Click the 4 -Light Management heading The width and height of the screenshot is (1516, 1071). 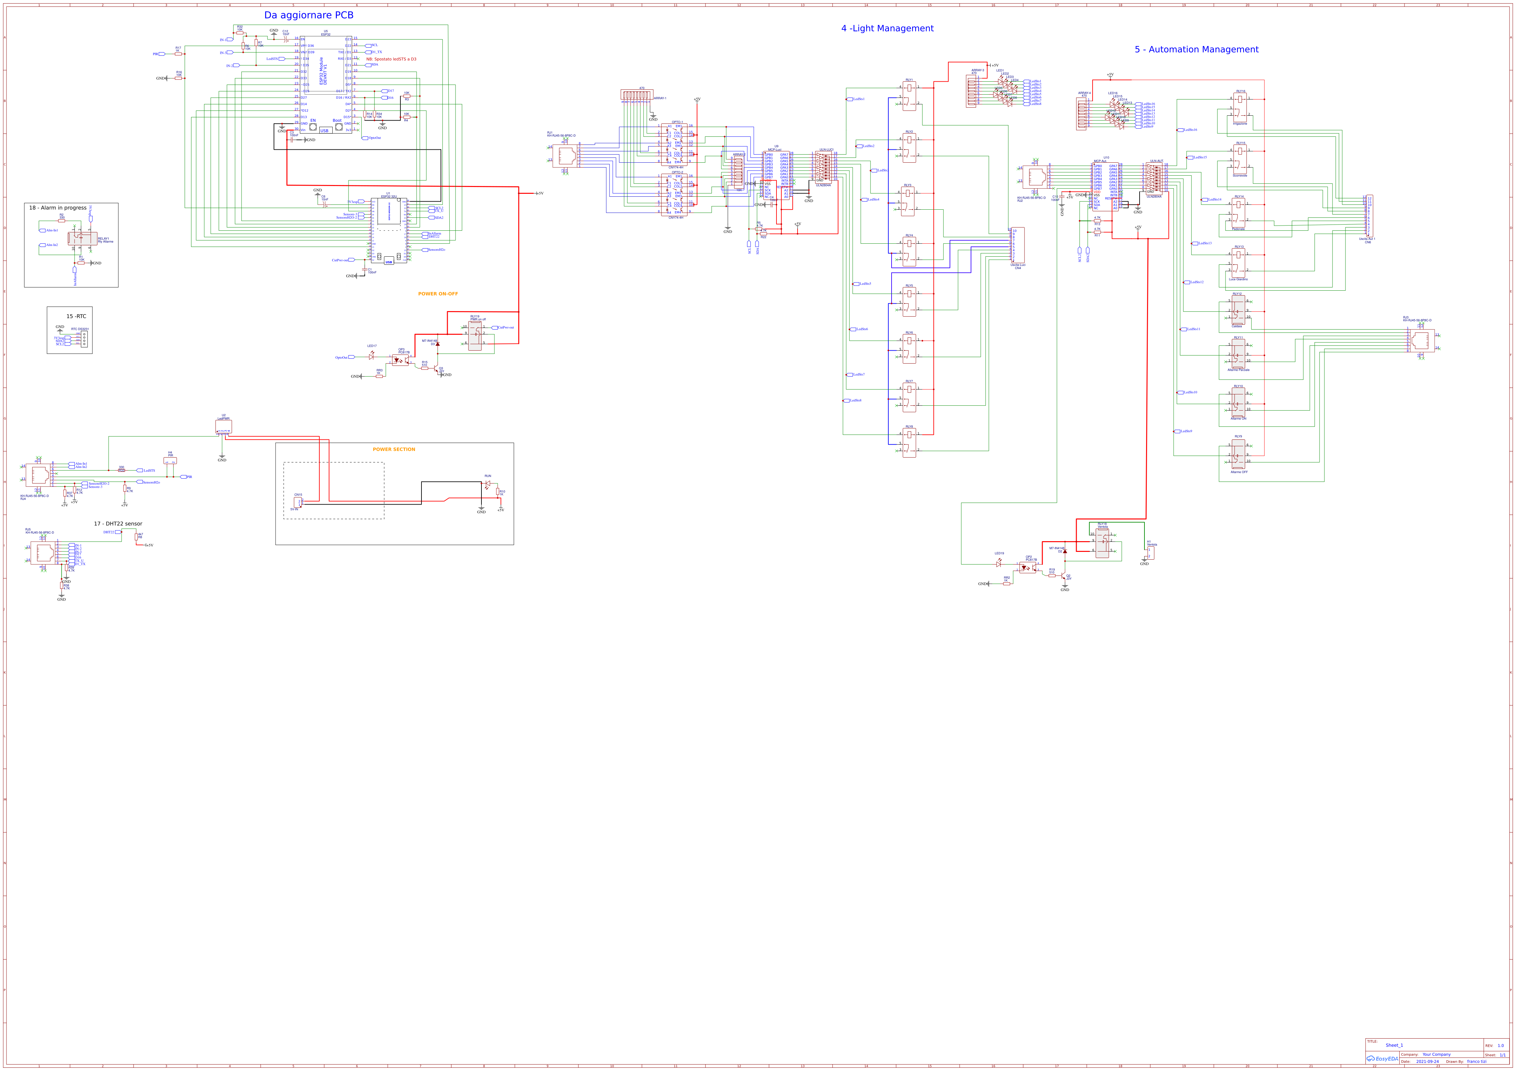[888, 29]
